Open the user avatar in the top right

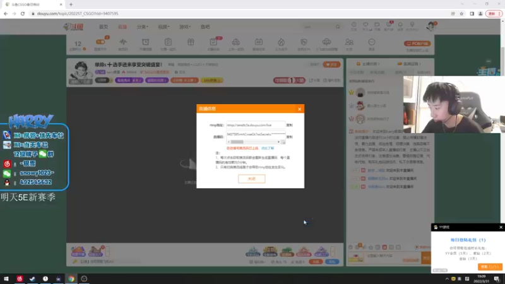pos(431,27)
